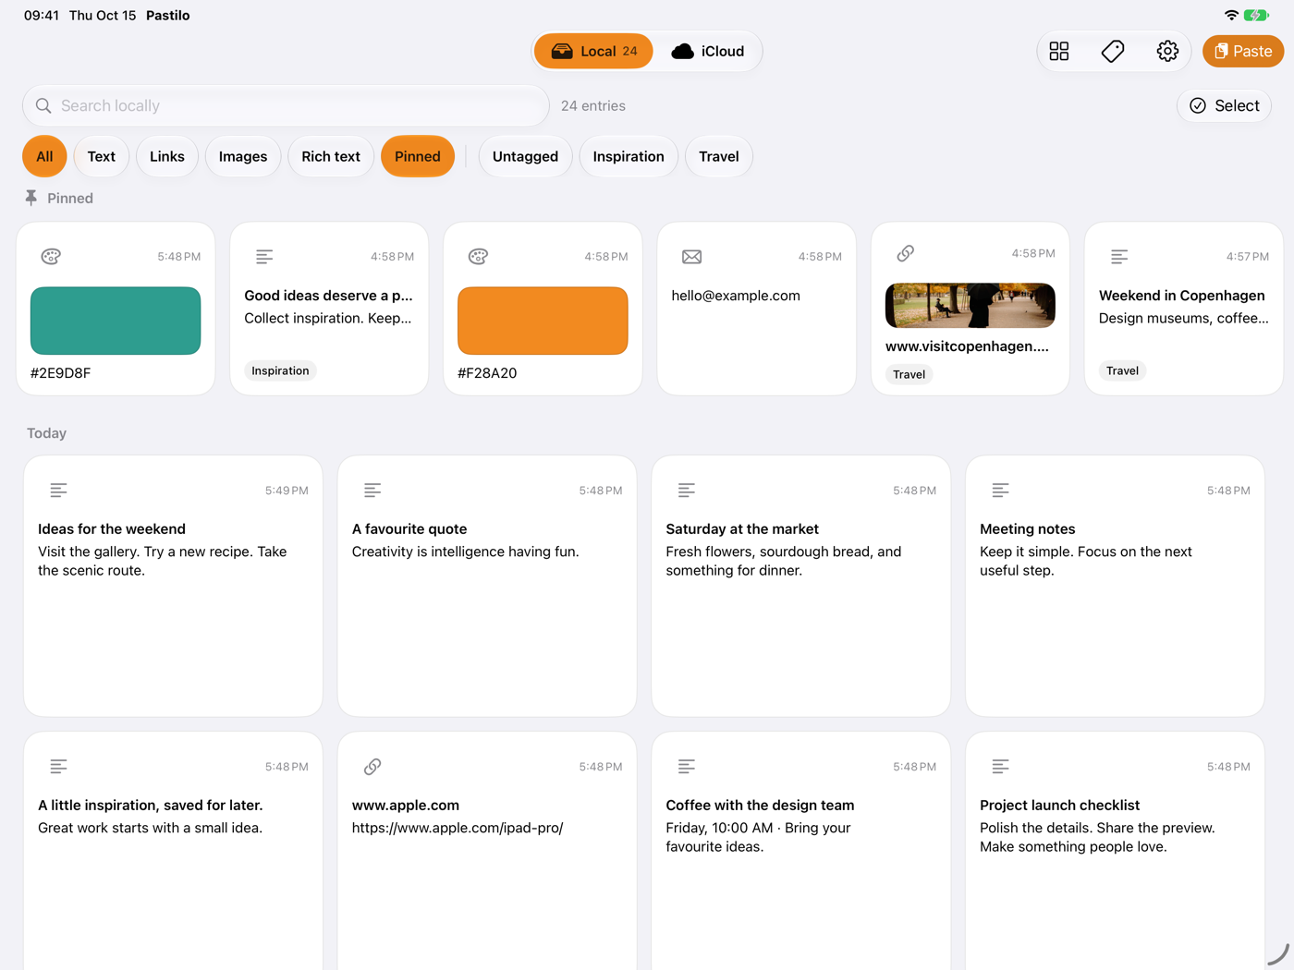The width and height of the screenshot is (1294, 970).
Task: Click the Local inbox tray icon
Action: pyautogui.click(x=562, y=52)
